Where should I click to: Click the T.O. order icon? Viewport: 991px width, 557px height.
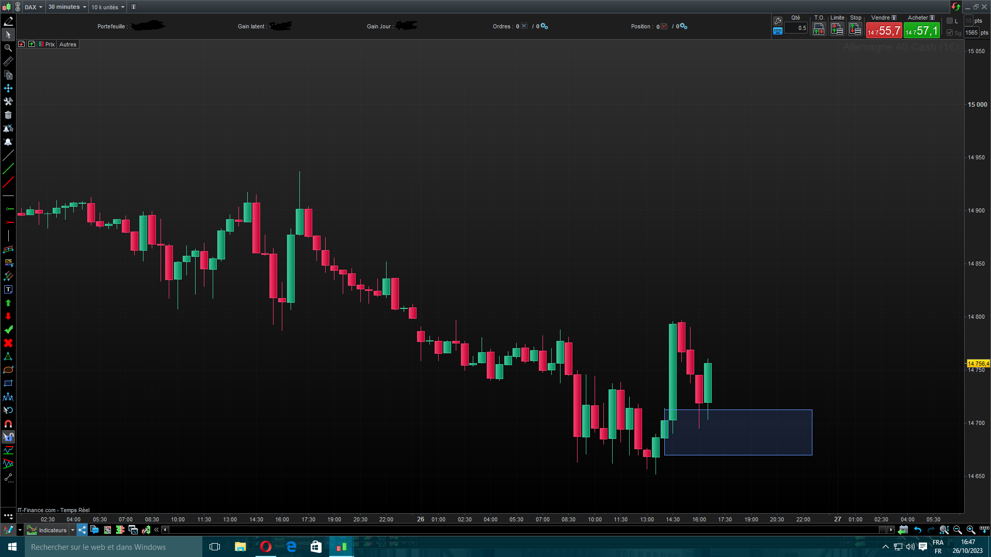coord(819,29)
